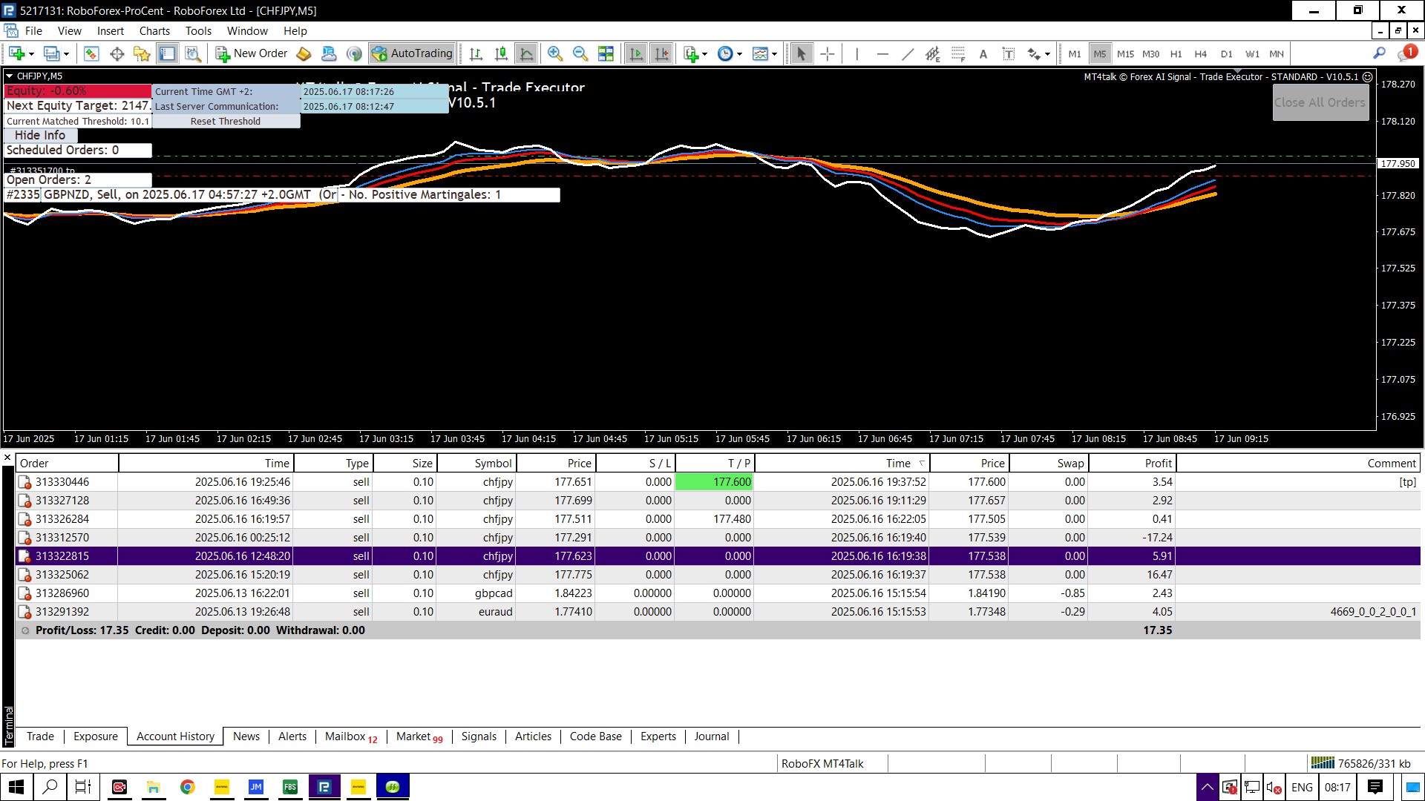This screenshot has height=801, width=1425.
Task: Open the Tile Windows layout icon
Action: 606,53
